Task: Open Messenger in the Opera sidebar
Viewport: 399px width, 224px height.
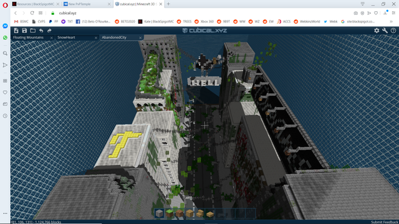Action: 5,26
